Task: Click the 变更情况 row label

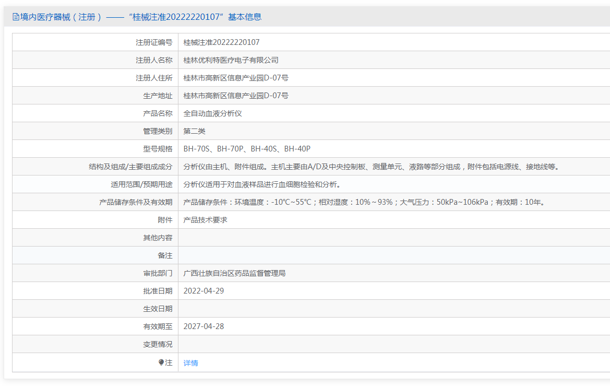Action: pyautogui.click(x=158, y=344)
